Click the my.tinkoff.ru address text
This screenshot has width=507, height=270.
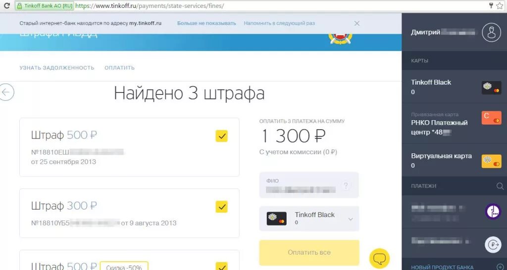pyautogui.click(x=146, y=23)
